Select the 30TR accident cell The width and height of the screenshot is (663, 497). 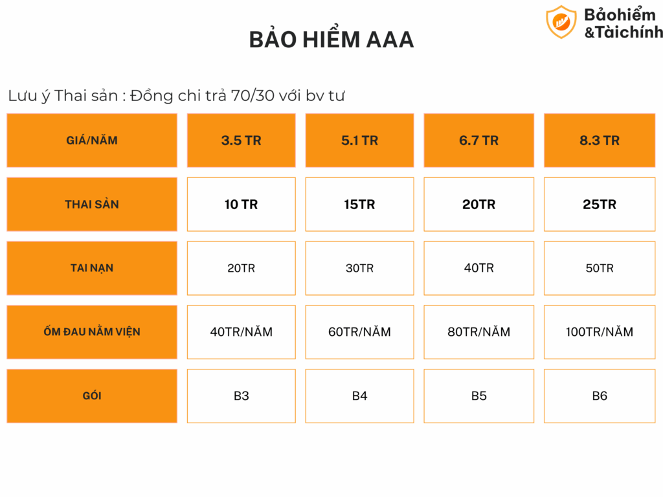point(359,268)
